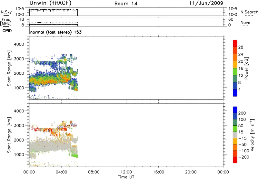Click the "Nave" legend label
The width and height of the screenshot is (258, 179).
tap(245, 23)
